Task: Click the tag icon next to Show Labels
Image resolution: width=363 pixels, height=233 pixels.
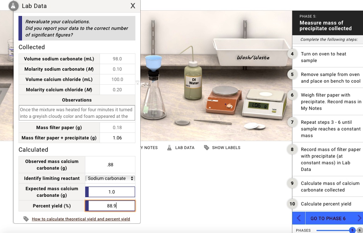Action: 207,148
